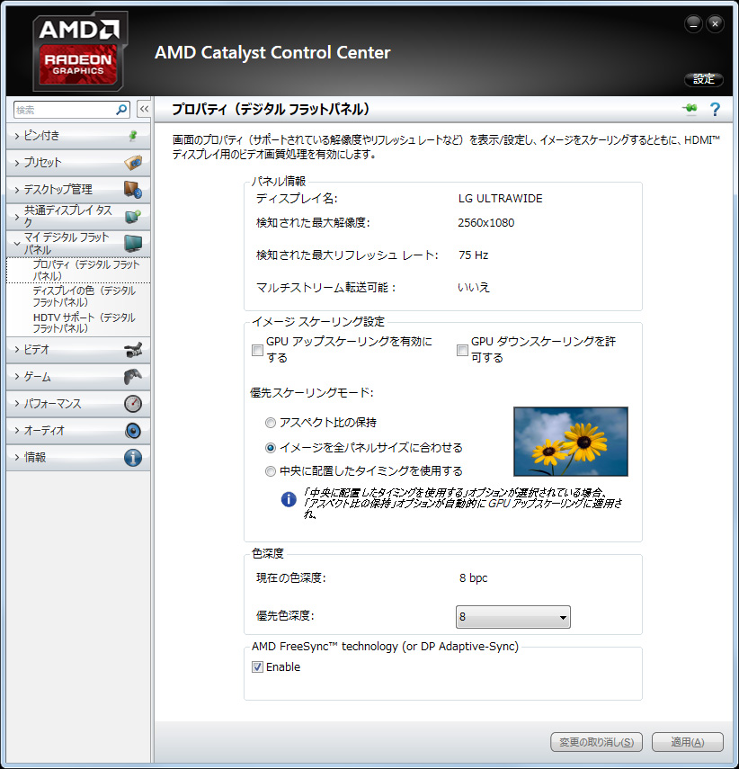Image resolution: width=739 pixels, height=769 pixels.
Task: Click the blue info icon beside 情報
Action: click(x=133, y=458)
